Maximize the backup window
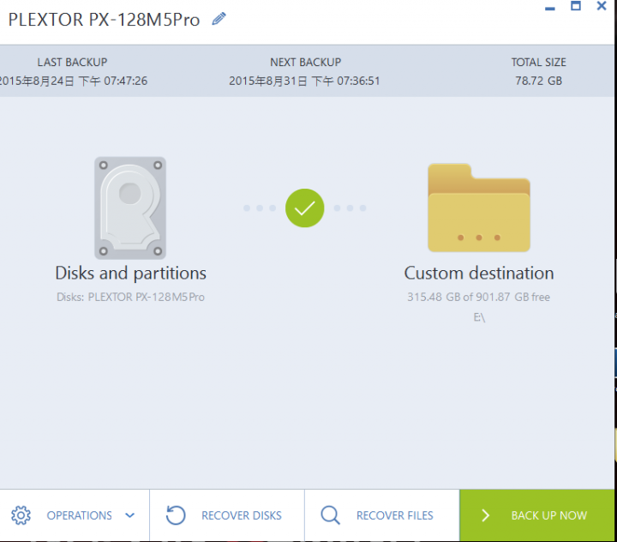Image resolution: width=617 pixels, height=542 pixels. point(576,5)
